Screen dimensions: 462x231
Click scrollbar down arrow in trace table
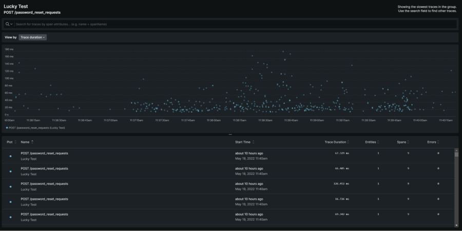pyautogui.click(x=456, y=224)
